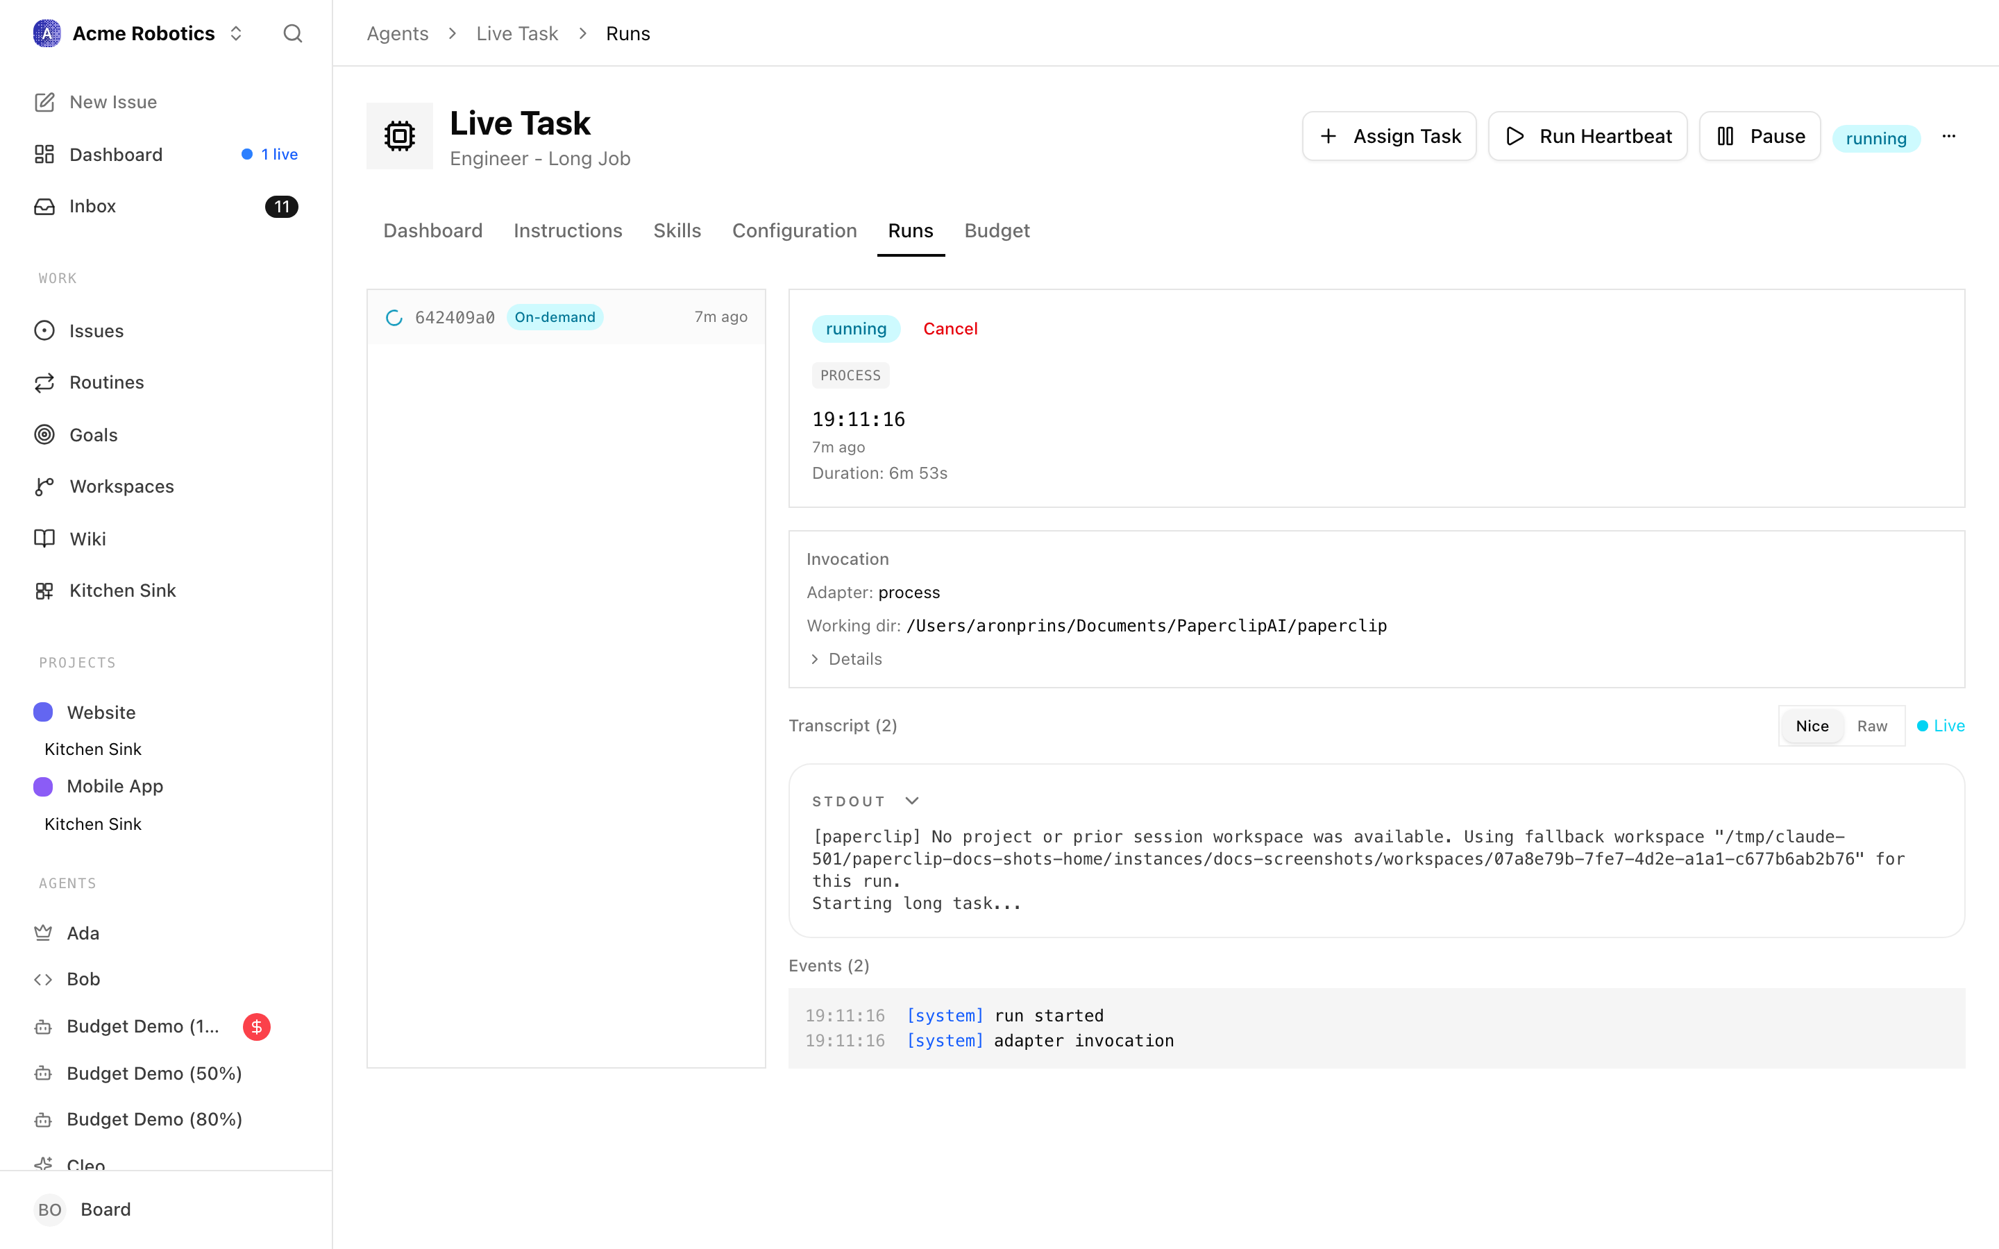Click the New Issue pencil icon
This screenshot has width=1999, height=1249.
[44, 101]
